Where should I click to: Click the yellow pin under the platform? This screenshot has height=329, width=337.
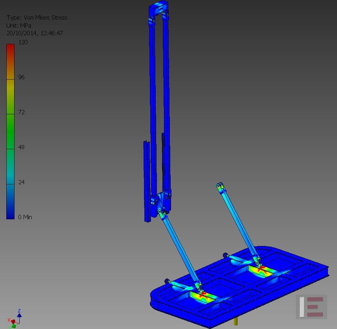pos(235,322)
